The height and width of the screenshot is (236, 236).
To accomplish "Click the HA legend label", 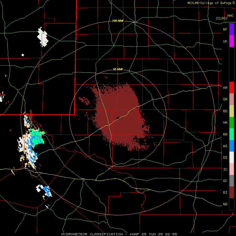I will [x=225, y=88].
